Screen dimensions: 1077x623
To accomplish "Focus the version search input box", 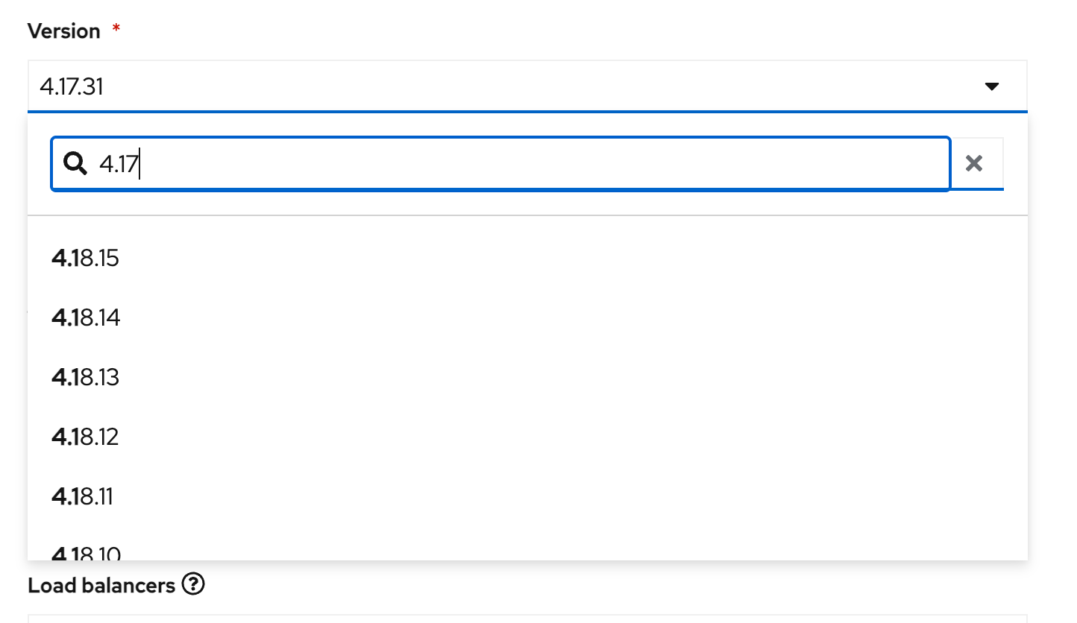I will pos(522,163).
